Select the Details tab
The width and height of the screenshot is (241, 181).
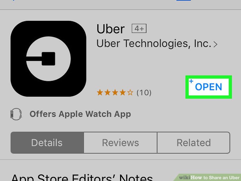[x=47, y=143]
